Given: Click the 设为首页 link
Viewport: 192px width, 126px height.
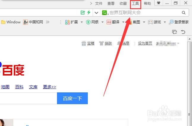Looking at the screenshot, I should pos(145,43).
